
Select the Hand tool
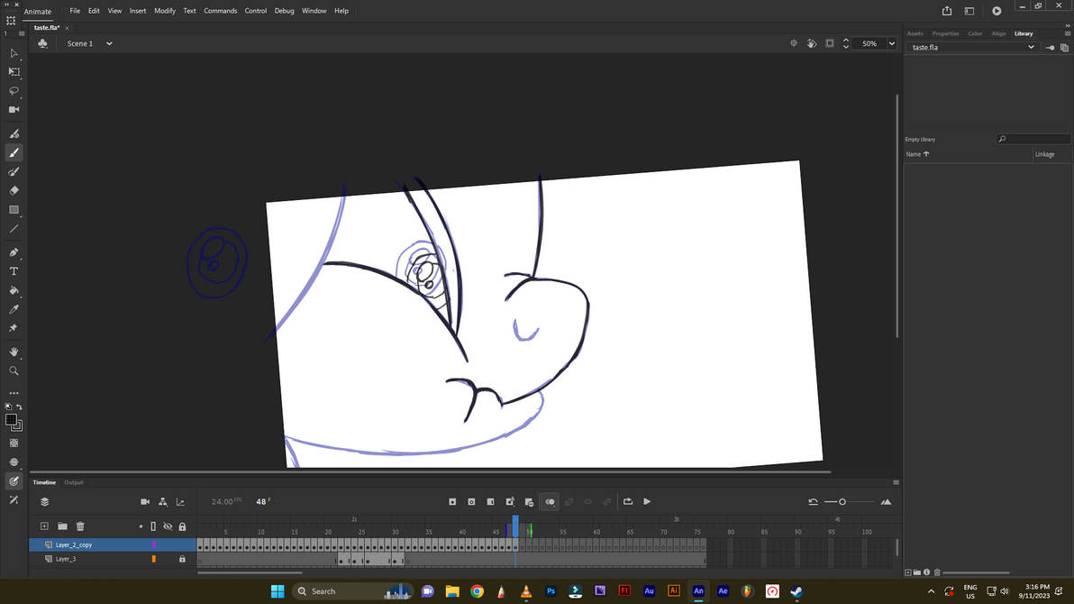tap(14, 352)
